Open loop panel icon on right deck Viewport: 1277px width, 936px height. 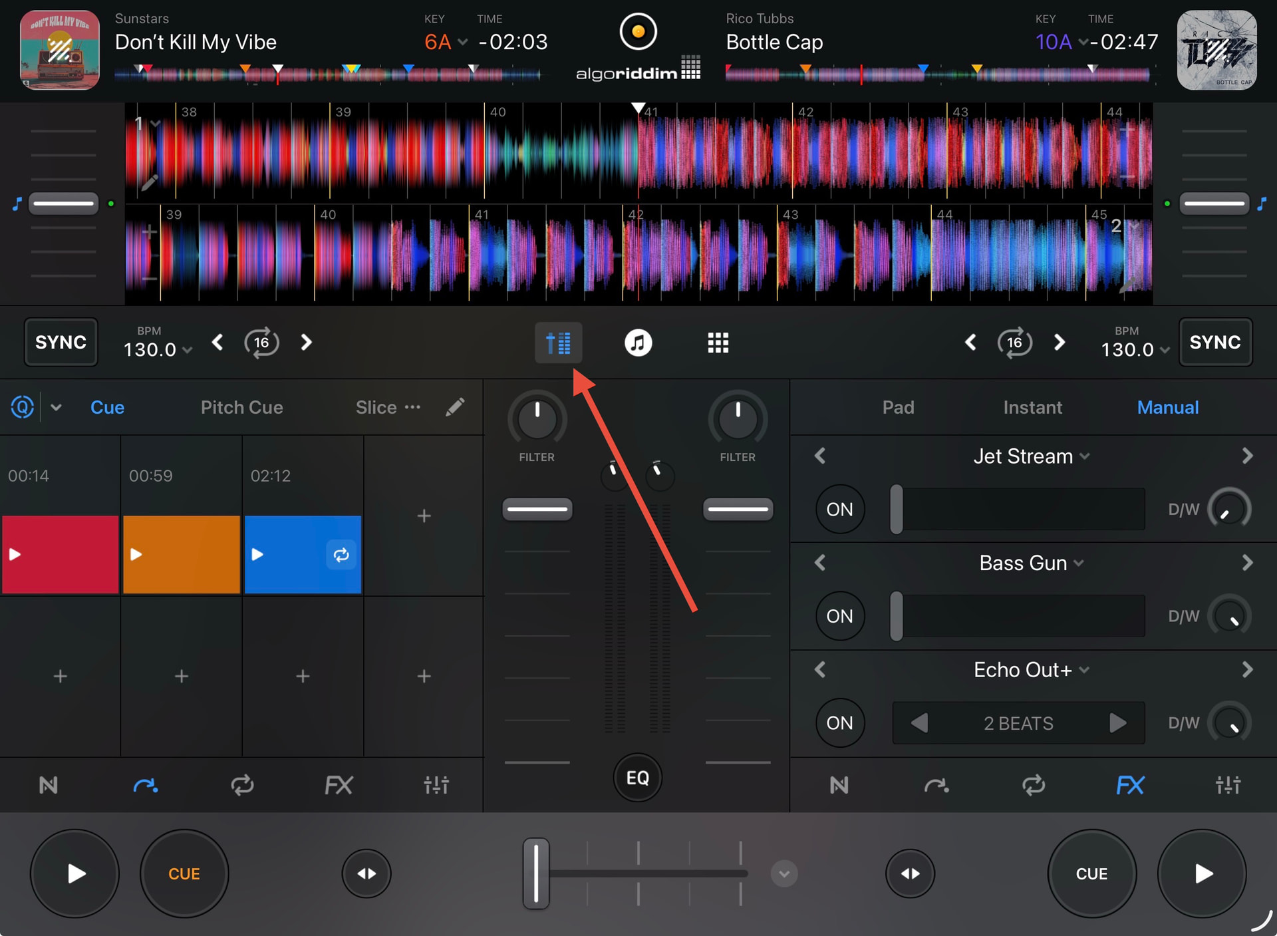point(1034,785)
